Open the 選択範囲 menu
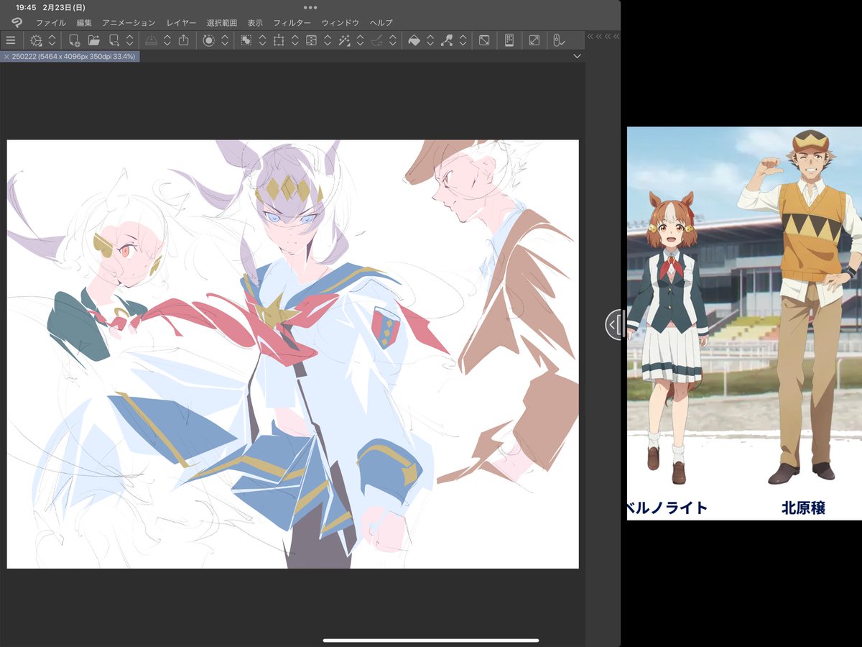 pos(222,23)
